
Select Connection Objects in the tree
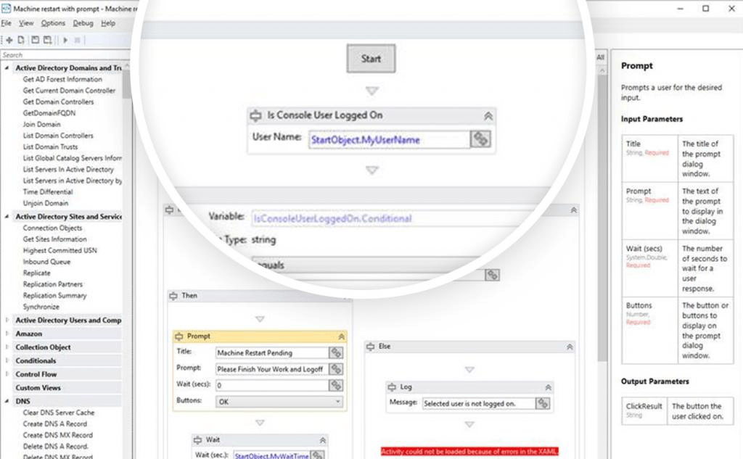tap(52, 228)
